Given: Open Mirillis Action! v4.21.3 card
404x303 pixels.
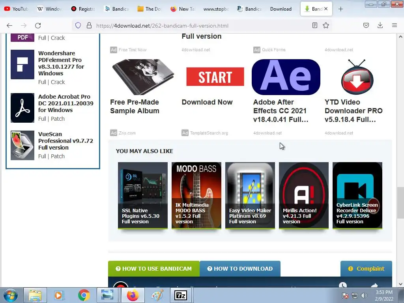Looking at the screenshot, I should [x=303, y=195].
